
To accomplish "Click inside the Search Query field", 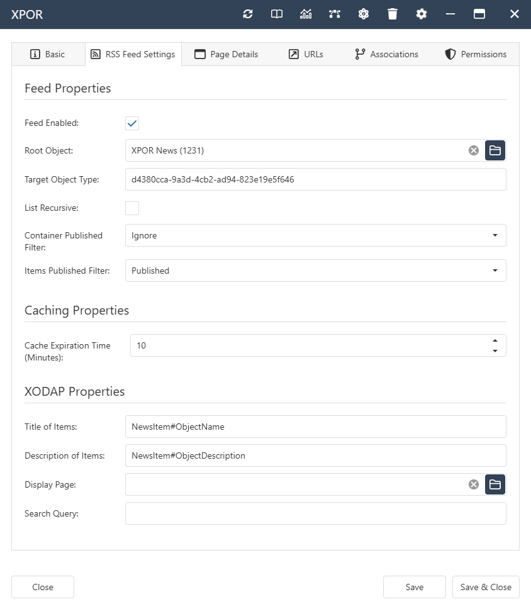I will tap(315, 513).
